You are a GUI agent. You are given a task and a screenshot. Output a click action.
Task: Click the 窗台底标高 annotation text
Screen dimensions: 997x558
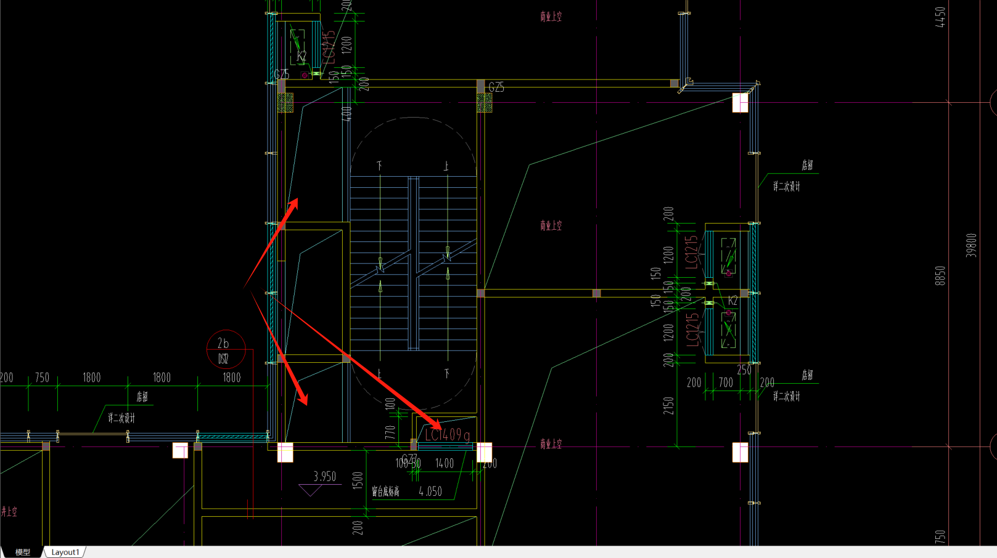coord(385,491)
